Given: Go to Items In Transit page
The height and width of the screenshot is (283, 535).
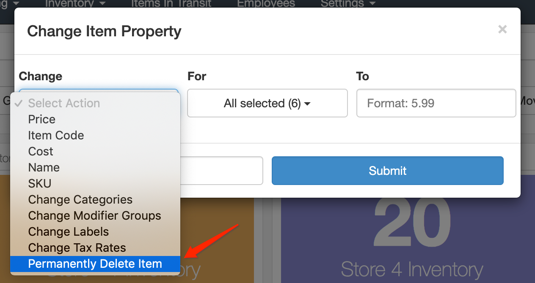Looking at the screenshot, I should (x=171, y=4).
